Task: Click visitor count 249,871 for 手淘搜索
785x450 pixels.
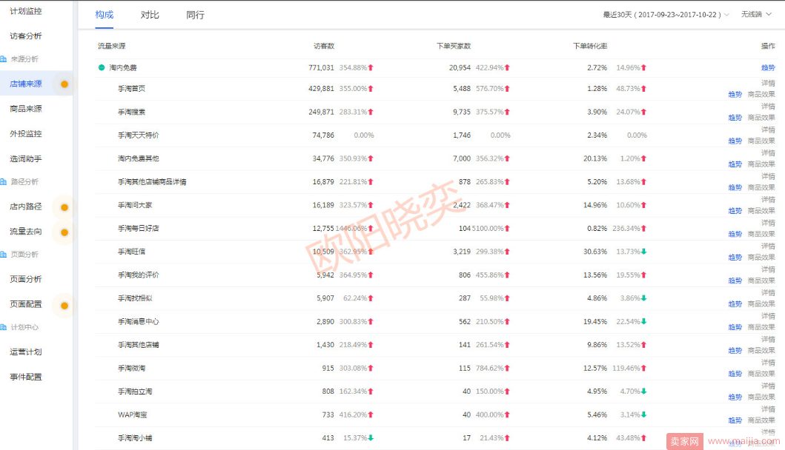Action: point(321,112)
